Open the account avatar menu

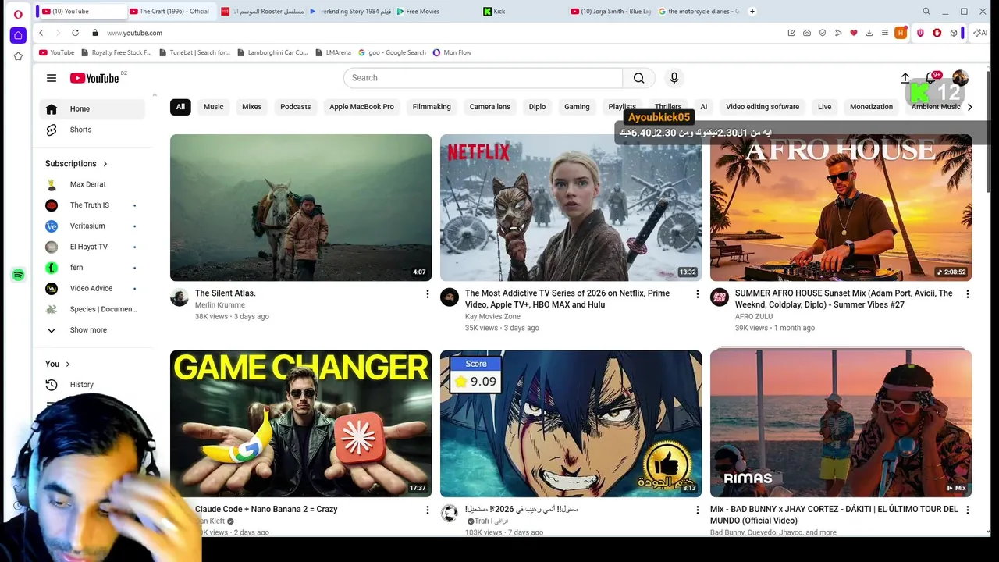tap(960, 78)
